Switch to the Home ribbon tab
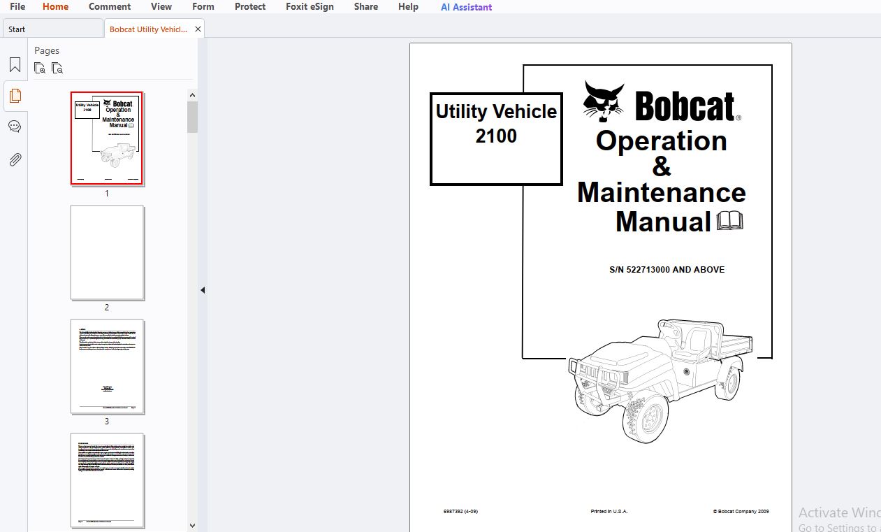 56,6
